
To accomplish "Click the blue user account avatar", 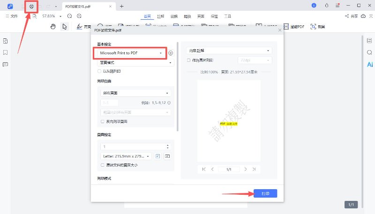I will click(314, 6).
